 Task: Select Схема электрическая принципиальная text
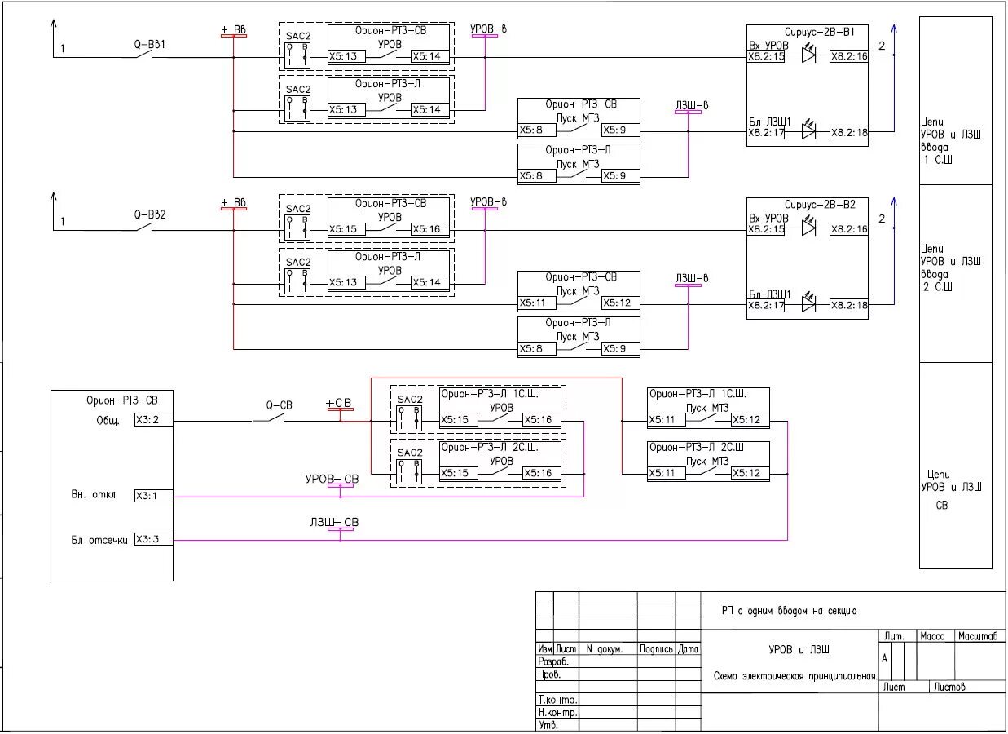pyautogui.click(x=795, y=676)
